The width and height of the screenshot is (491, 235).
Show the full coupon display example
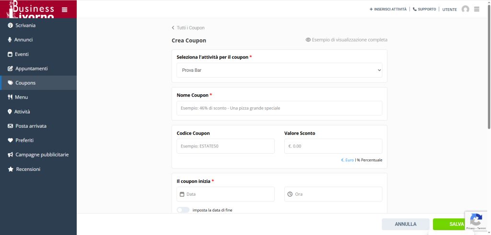coord(346,40)
